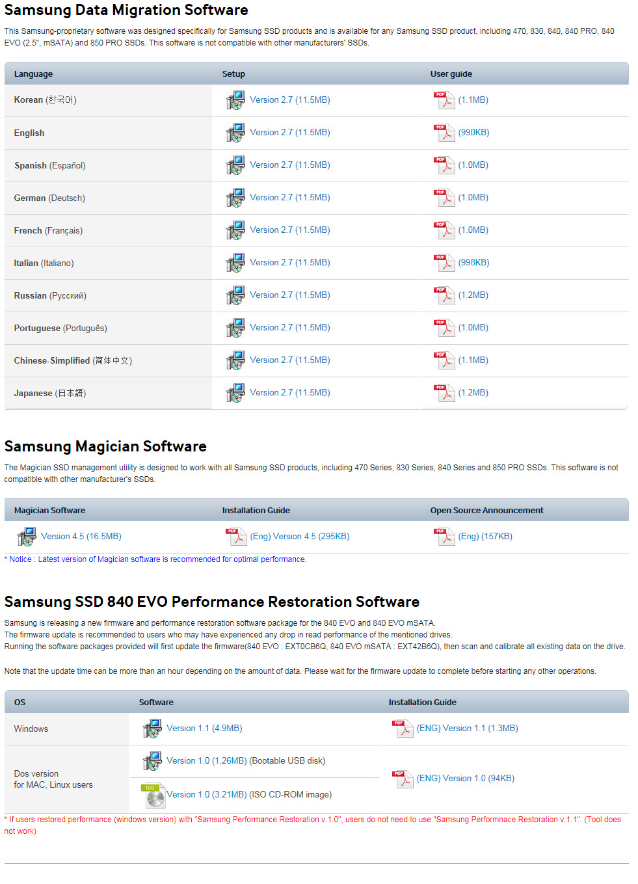Download English Version 2.7 (11.5MB) setup

pyautogui.click(x=290, y=132)
